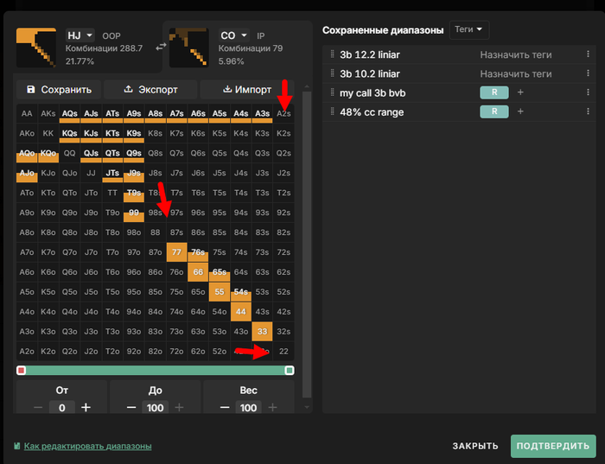This screenshot has width=605, height=464.
Task: Click the swap positions arrows icon
Action: click(161, 47)
